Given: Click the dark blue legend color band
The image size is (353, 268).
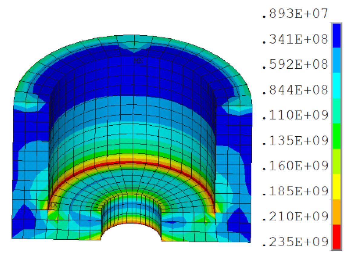Looking at the screenshot, I should tap(336, 36).
